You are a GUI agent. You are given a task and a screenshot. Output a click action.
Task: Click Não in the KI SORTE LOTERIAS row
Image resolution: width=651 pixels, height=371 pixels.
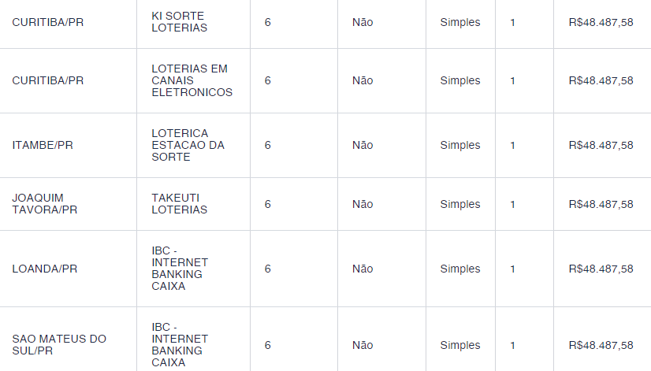363,22
